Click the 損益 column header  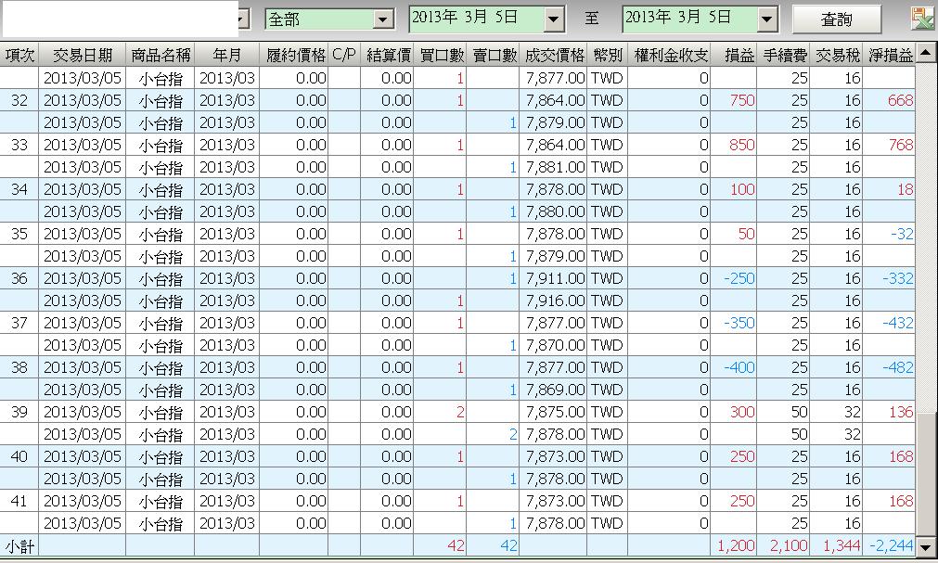(734, 55)
